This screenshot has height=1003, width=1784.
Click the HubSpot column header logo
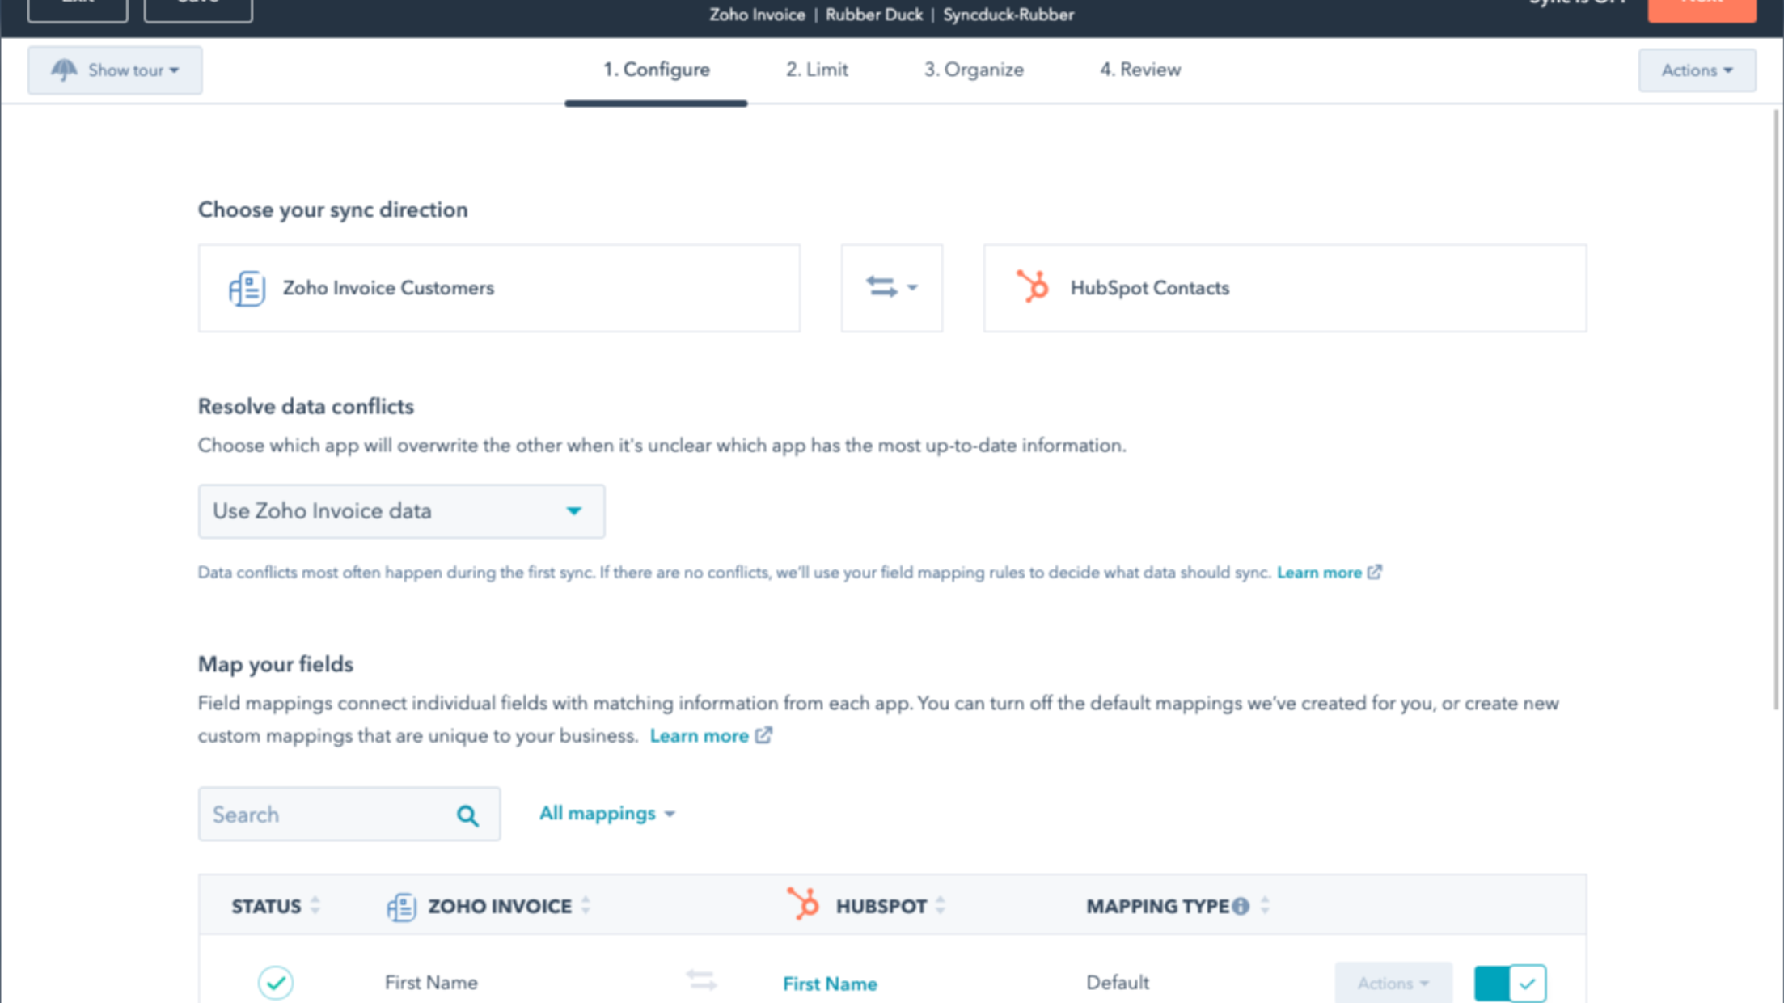click(803, 904)
